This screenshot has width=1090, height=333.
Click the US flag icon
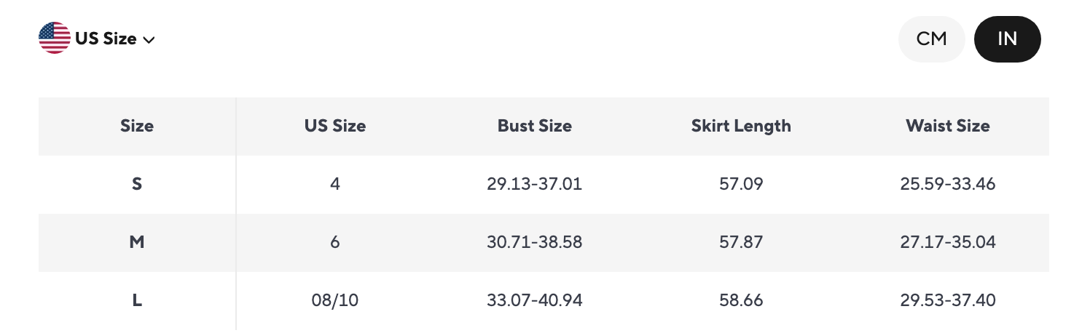tap(55, 39)
